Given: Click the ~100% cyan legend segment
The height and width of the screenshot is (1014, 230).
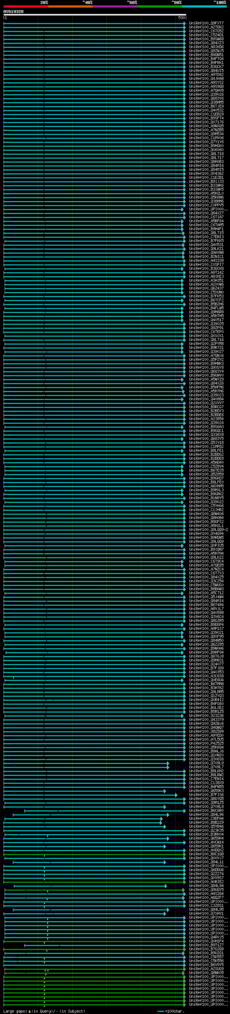Looking at the screenshot, I should (x=204, y=6).
